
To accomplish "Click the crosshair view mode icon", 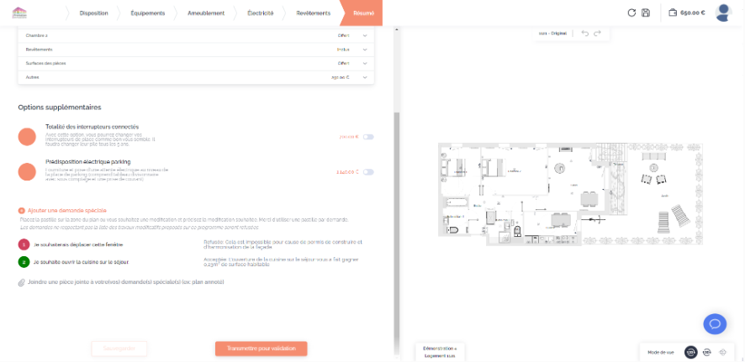I will (x=723, y=353).
